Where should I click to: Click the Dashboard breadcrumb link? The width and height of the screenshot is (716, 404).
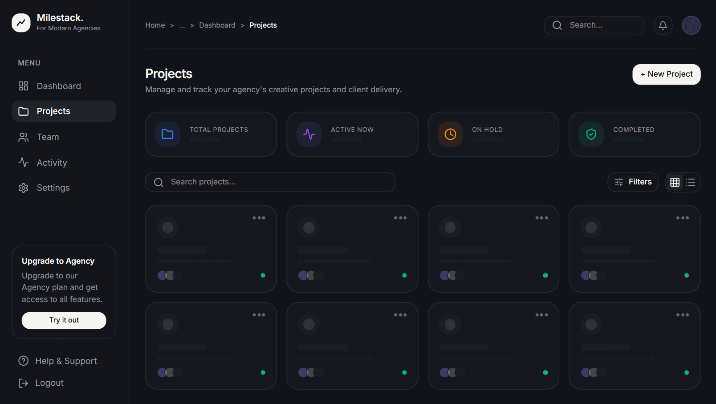(x=217, y=25)
